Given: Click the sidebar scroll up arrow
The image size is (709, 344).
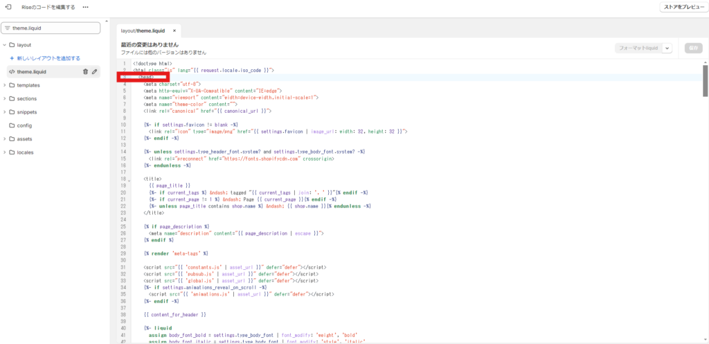Looking at the screenshot, I should pos(107,21).
